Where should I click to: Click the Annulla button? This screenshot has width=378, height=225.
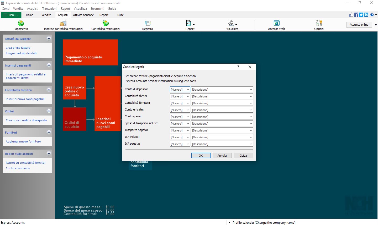coord(222,156)
